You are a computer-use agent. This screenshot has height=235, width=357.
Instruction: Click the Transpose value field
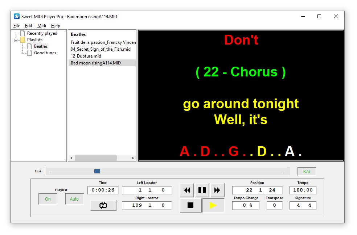(275, 205)
